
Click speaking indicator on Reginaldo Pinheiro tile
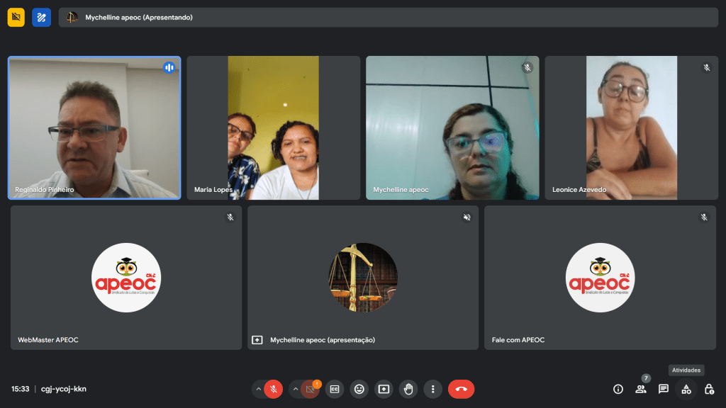coord(169,67)
